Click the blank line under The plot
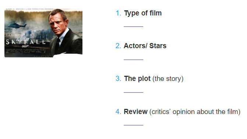 (133, 92)
